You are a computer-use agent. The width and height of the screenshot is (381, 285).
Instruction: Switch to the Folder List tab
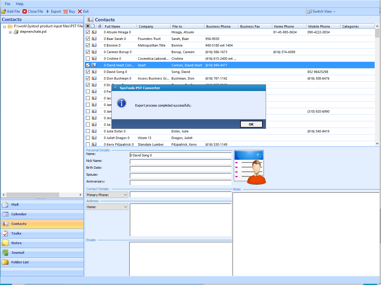[42, 262]
